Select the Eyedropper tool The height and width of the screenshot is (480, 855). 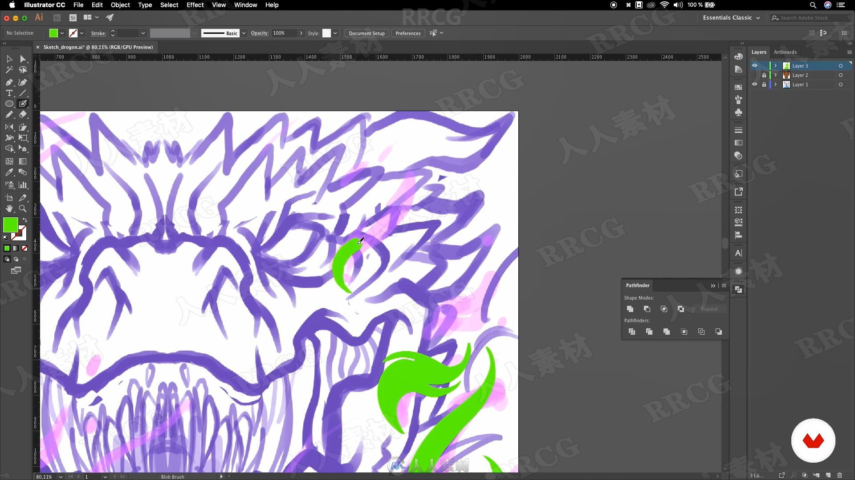tap(9, 172)
